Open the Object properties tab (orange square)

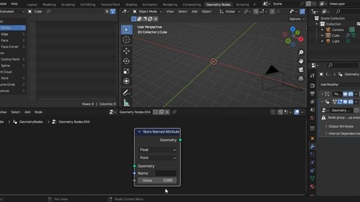[312, 139]
